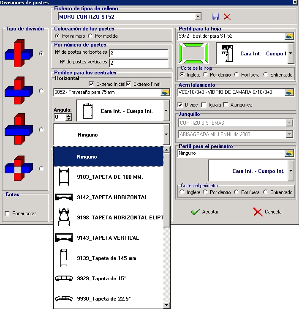Click the 9929 tapeta 15° profile icon
Image resolution: width=299 pixels, height=309 pixels.
coord(64,278)
